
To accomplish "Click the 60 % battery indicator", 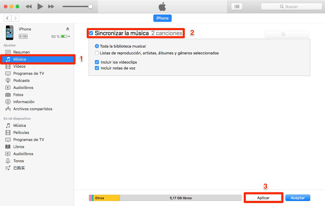I will click(x=61, y=36).
